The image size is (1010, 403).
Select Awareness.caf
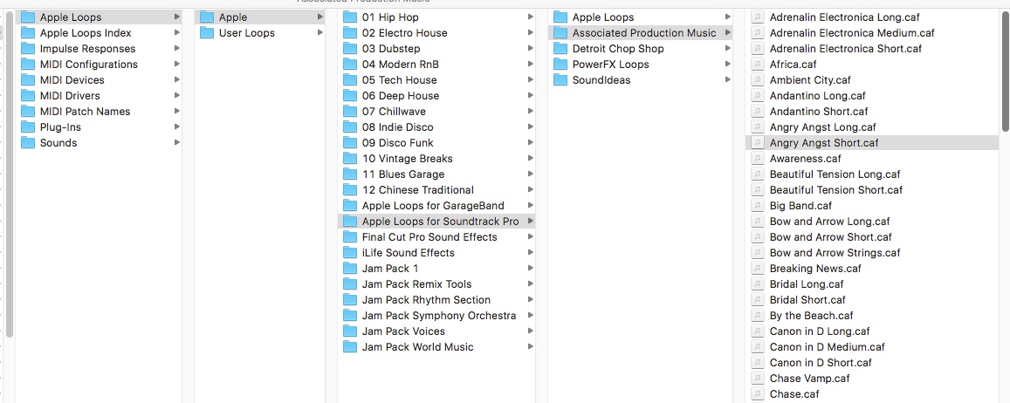[x=873, y=159]
